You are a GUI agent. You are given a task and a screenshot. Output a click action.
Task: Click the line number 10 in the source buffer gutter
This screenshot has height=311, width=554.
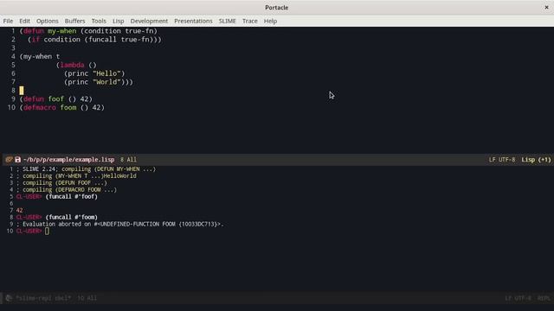pyautogui.click(x=11, y=107)
